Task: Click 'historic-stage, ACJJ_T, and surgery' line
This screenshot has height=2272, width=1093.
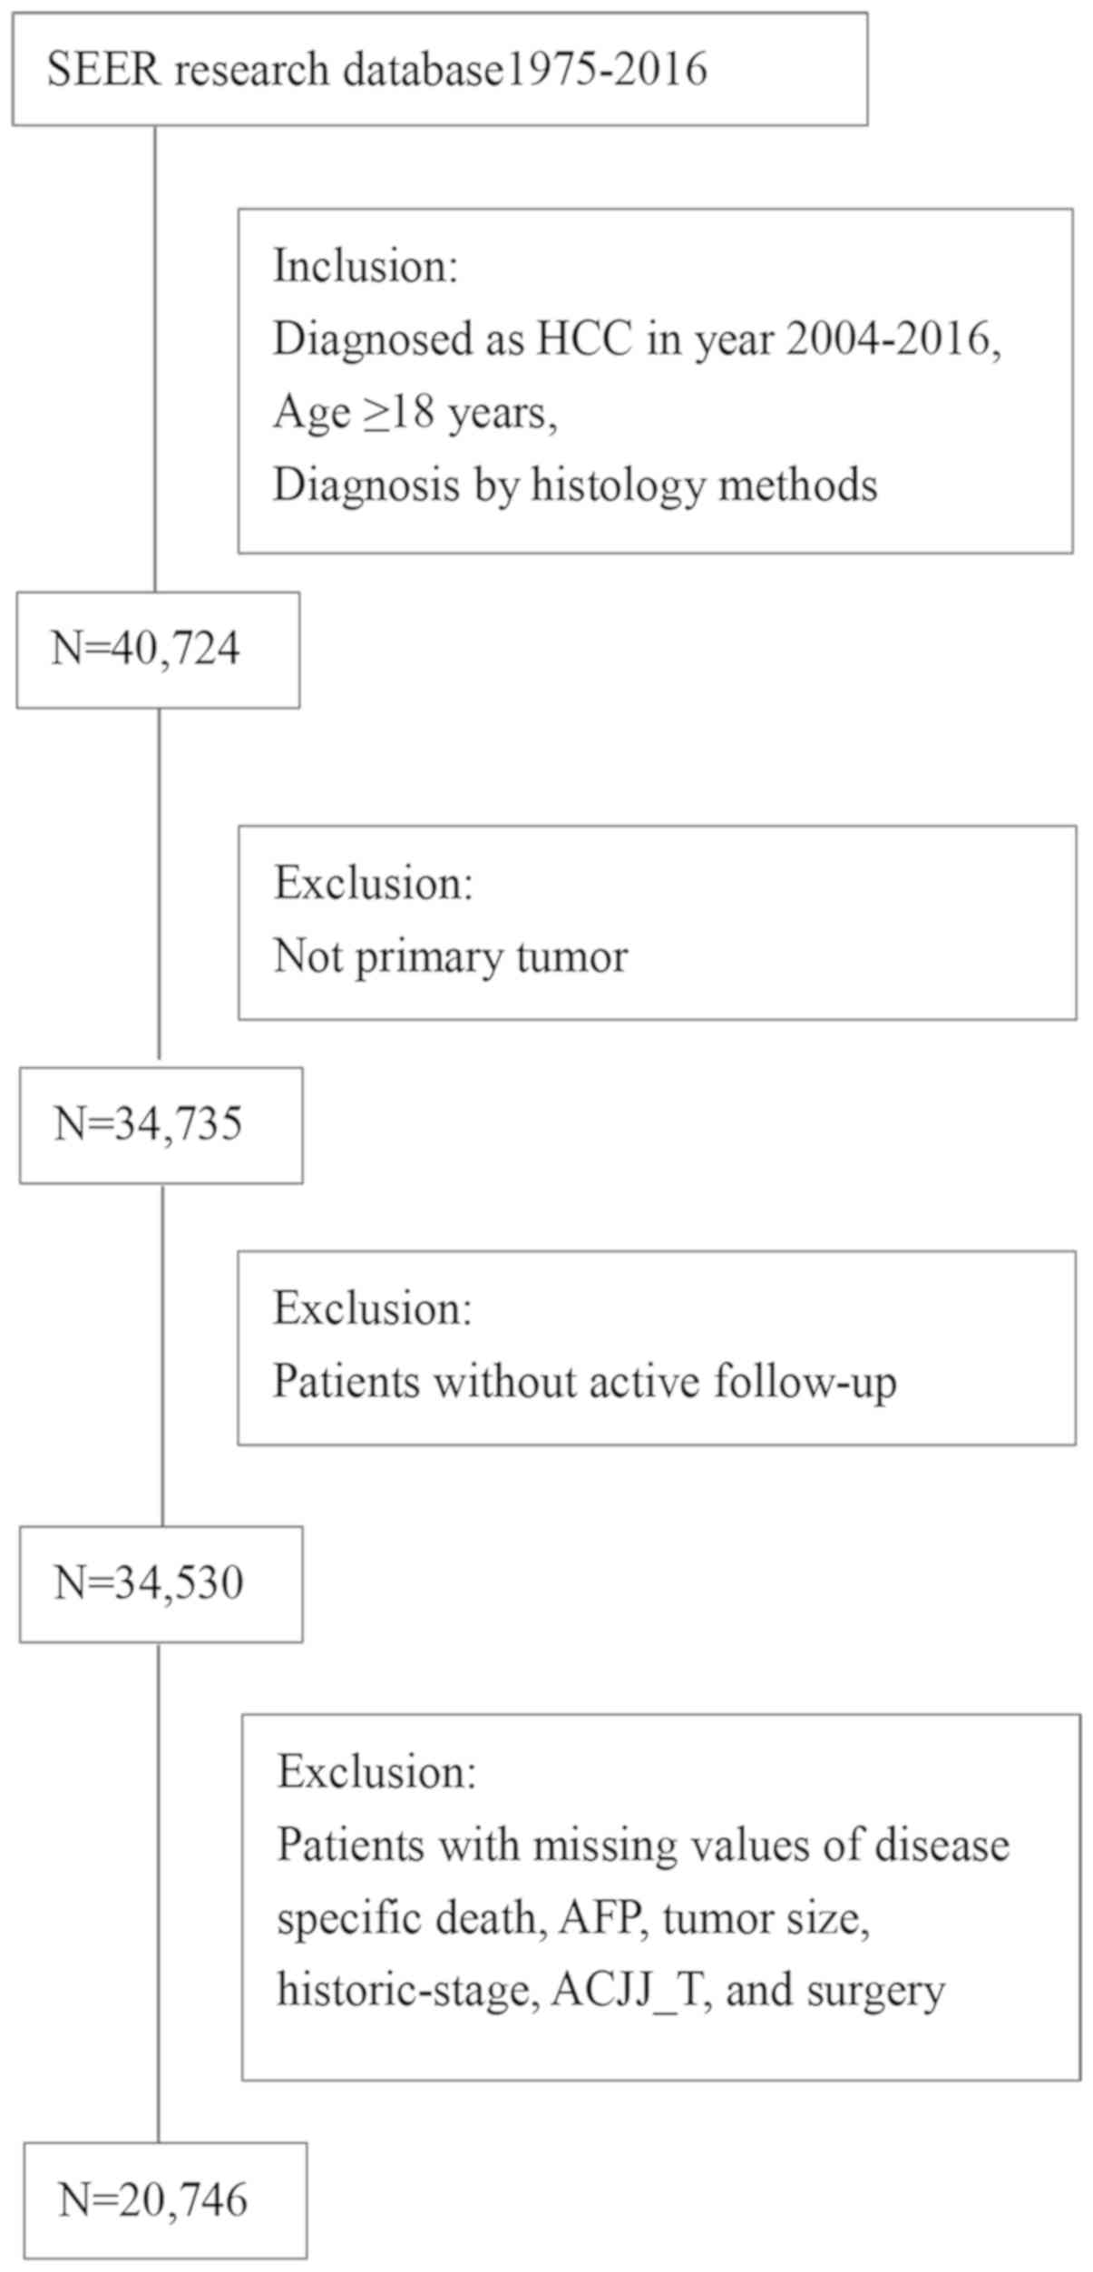Action: pos(610,1991)
